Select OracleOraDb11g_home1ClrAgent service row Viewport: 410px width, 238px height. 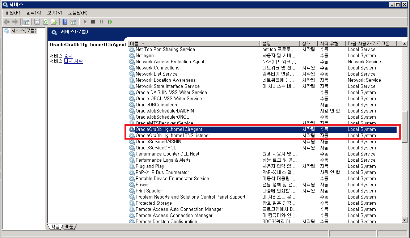263,129
